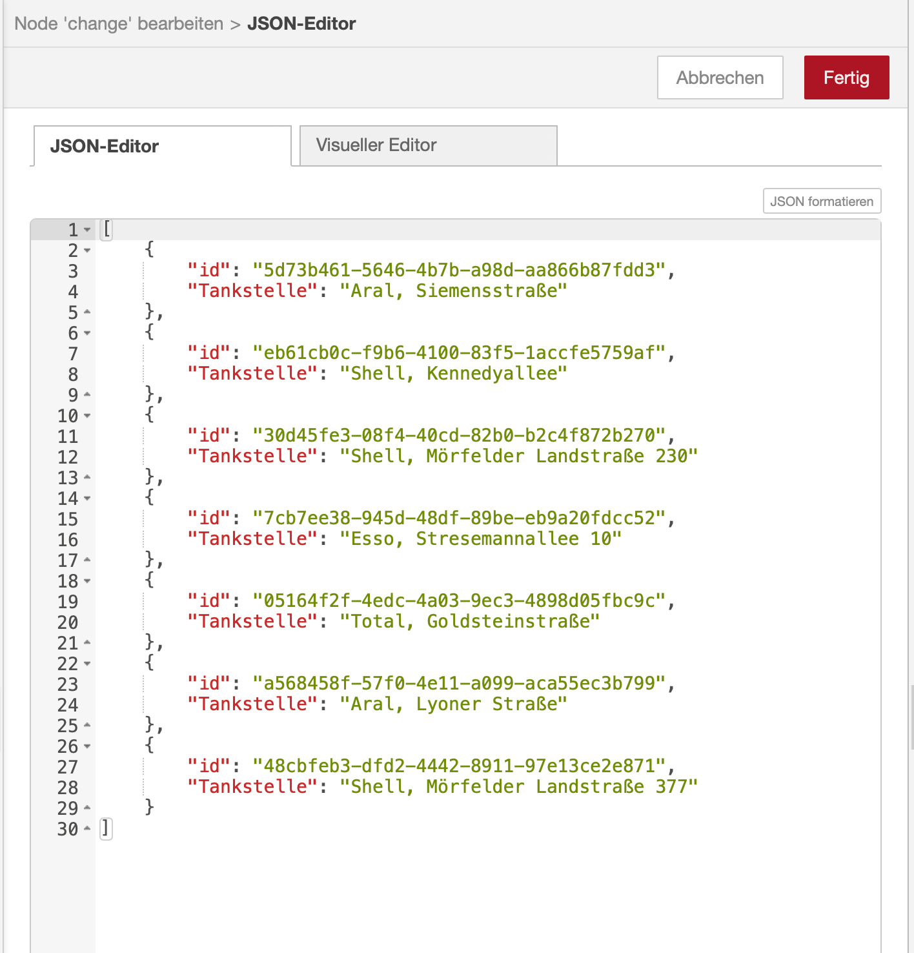The image size is (914, 953).
Task: Switch to the Visueller Editor tab
Action: click(x=428, y=145)
